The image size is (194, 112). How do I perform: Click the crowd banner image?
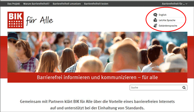pos(97,52)
